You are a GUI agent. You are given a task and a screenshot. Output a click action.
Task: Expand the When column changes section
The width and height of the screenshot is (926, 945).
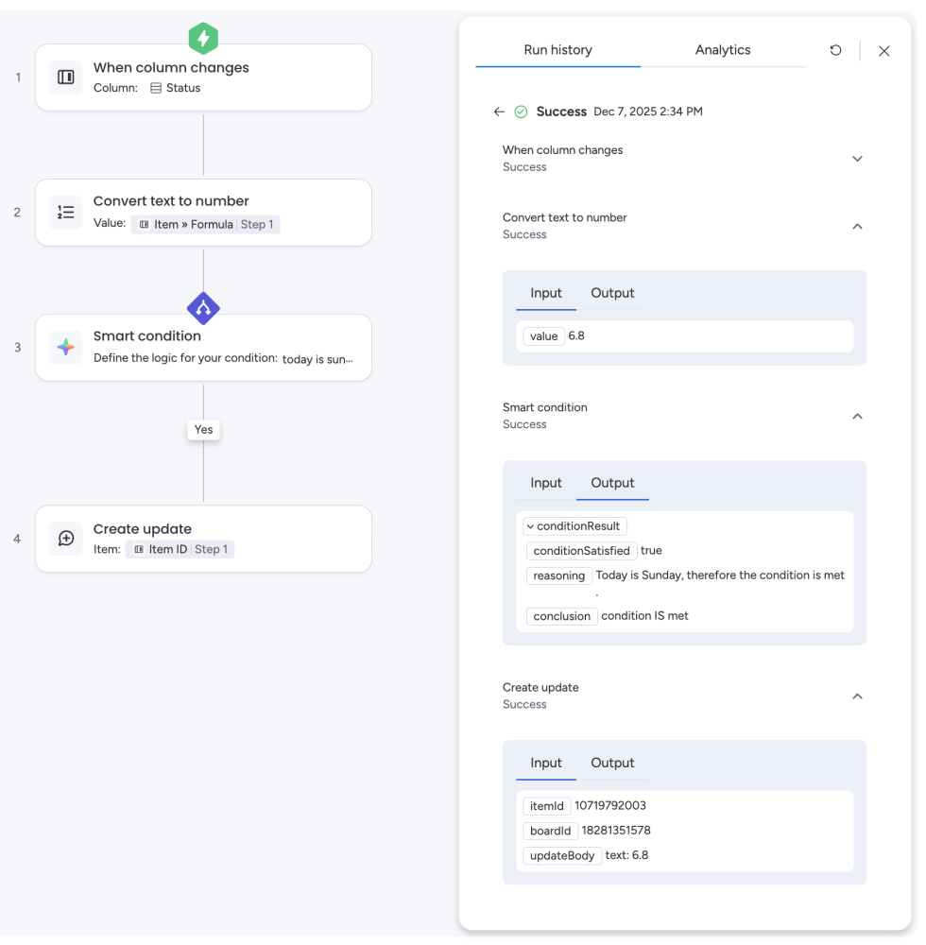857,159
